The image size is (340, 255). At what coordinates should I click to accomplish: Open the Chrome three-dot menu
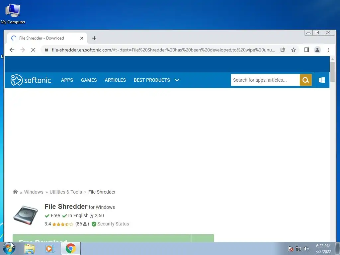point(328,50)
